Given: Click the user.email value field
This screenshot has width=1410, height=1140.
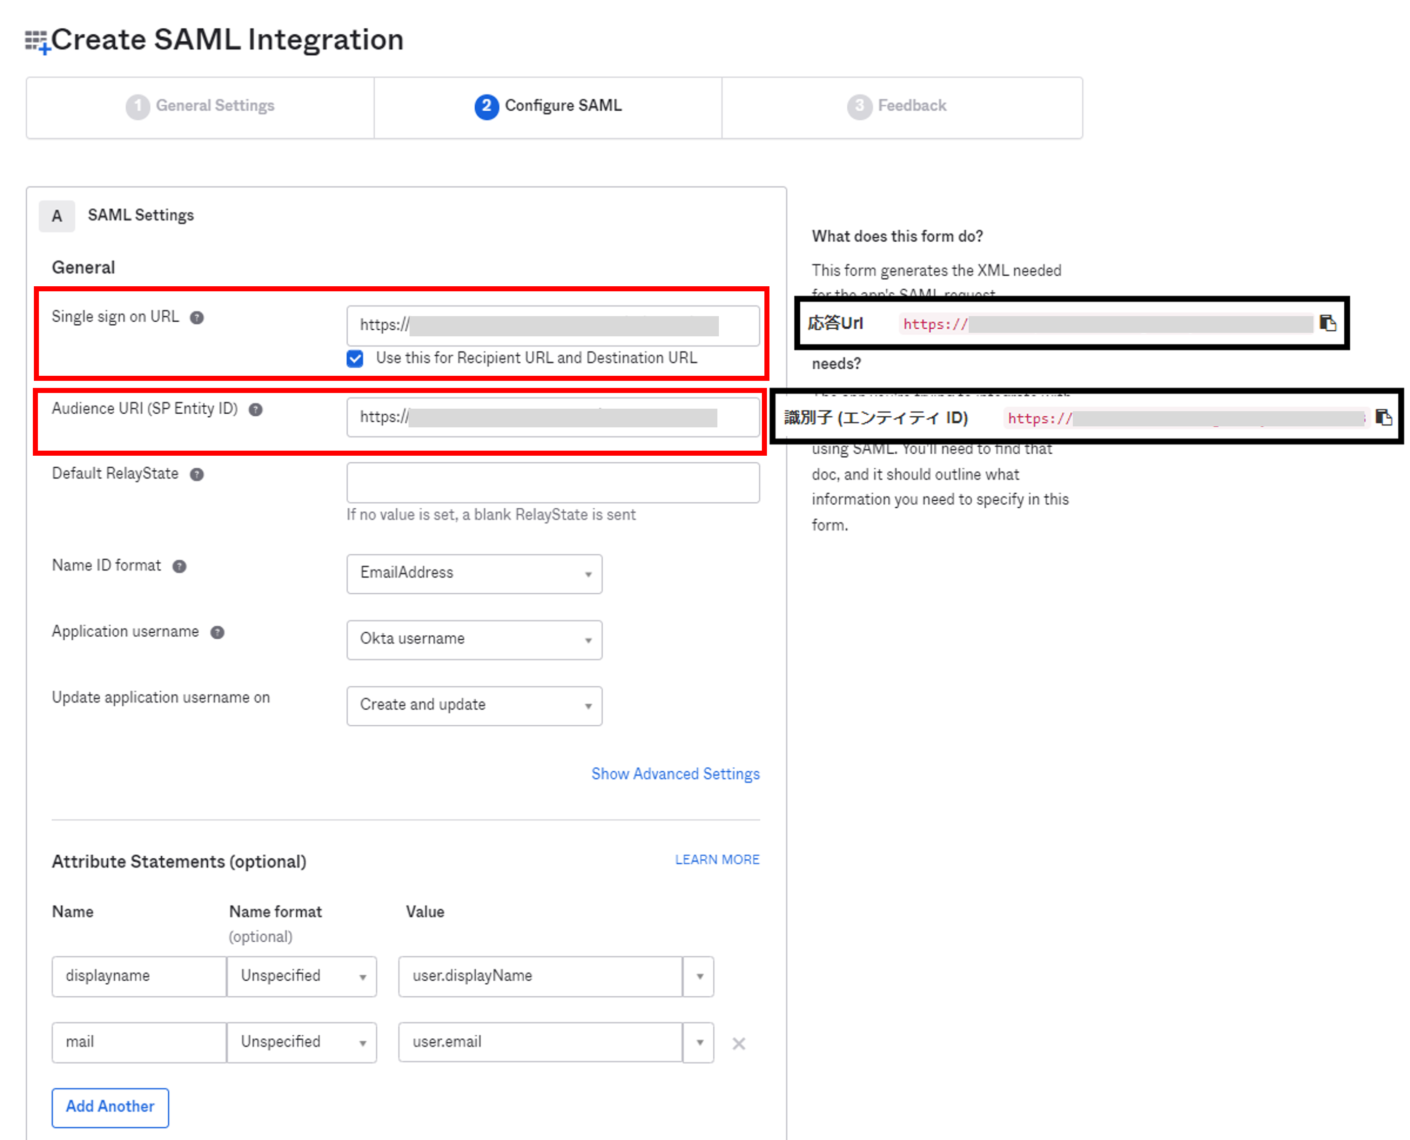Looking at the screenshot, I should [540, 1042].
